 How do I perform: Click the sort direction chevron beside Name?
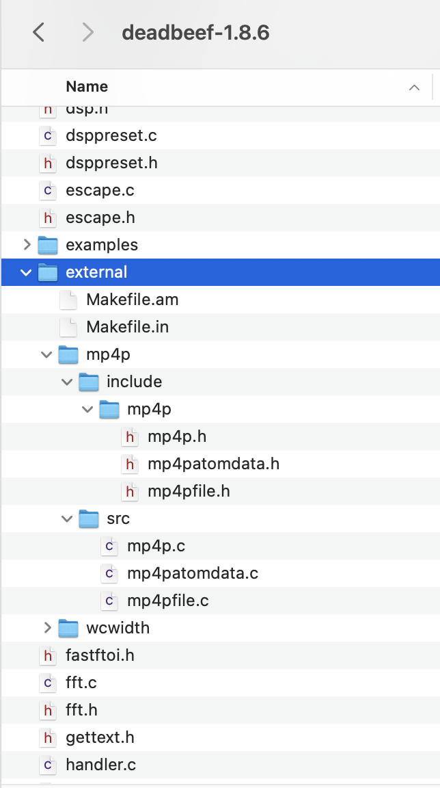tap(414, 87)
